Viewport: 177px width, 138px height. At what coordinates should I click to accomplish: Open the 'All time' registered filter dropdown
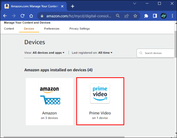105,53
